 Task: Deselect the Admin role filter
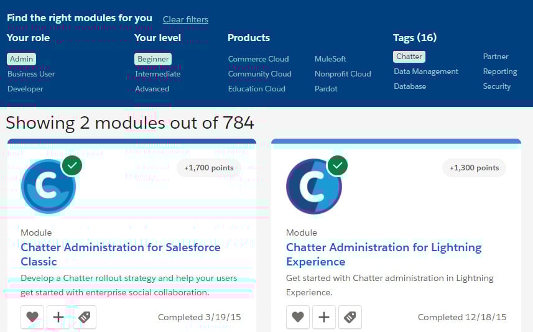(21, 59)
